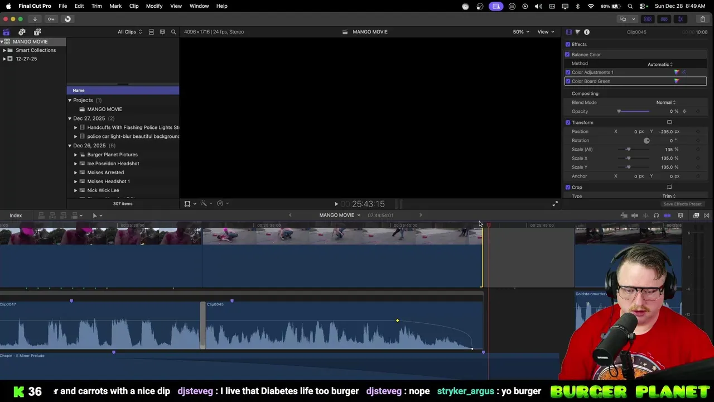Click the magic wand on Color Adjustments 1
Image resolution: width=714 pixels, height=402 pixels.
[x=684, y=72]
